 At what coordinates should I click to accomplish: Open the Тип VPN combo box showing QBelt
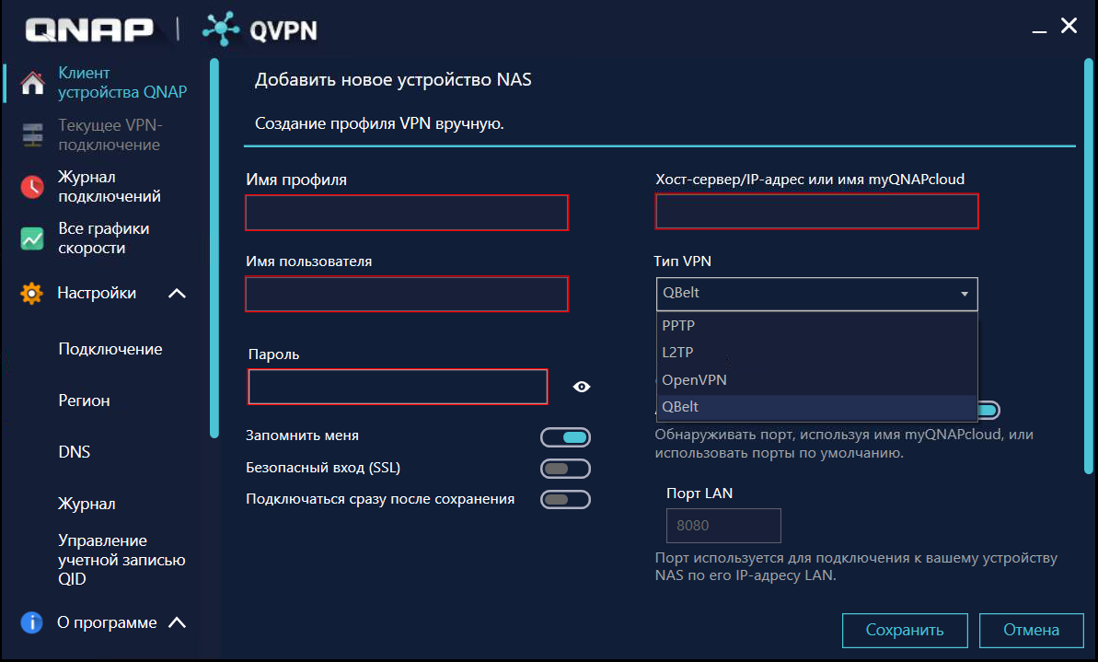click(816, 294)
